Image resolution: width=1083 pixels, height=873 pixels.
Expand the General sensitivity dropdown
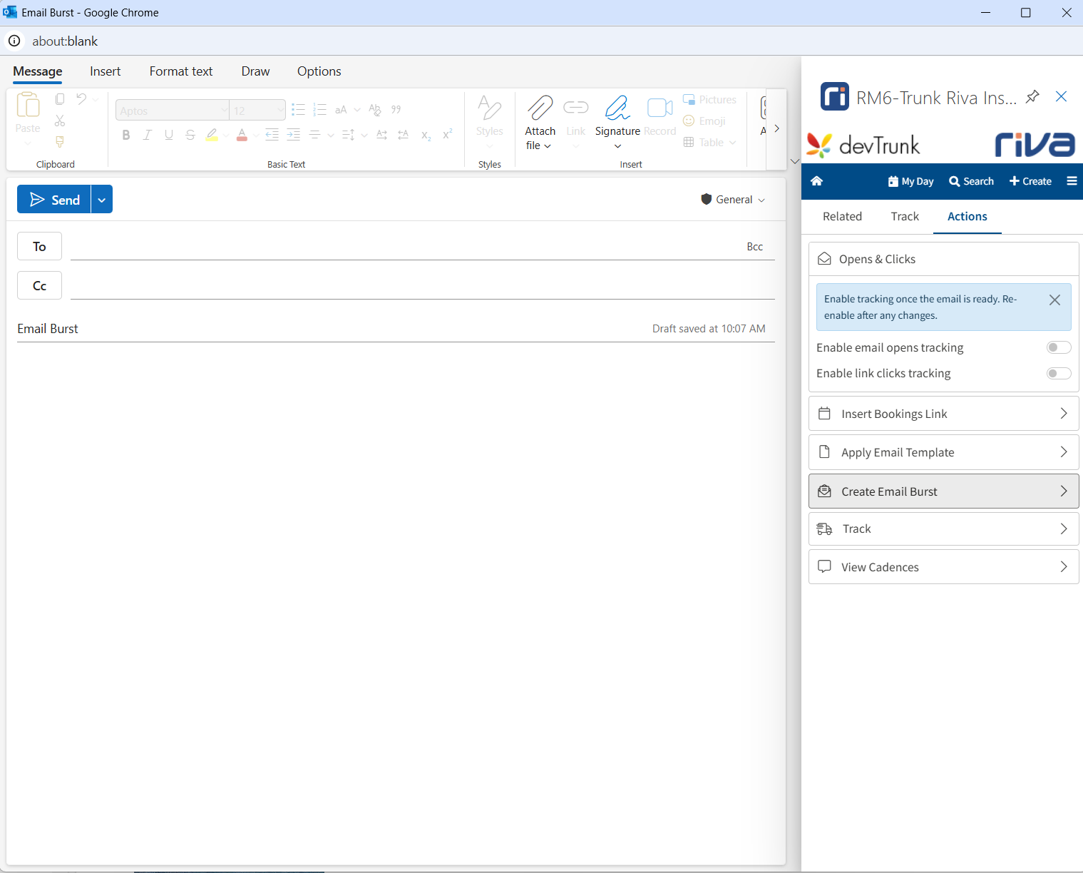[x=733, y=200]
